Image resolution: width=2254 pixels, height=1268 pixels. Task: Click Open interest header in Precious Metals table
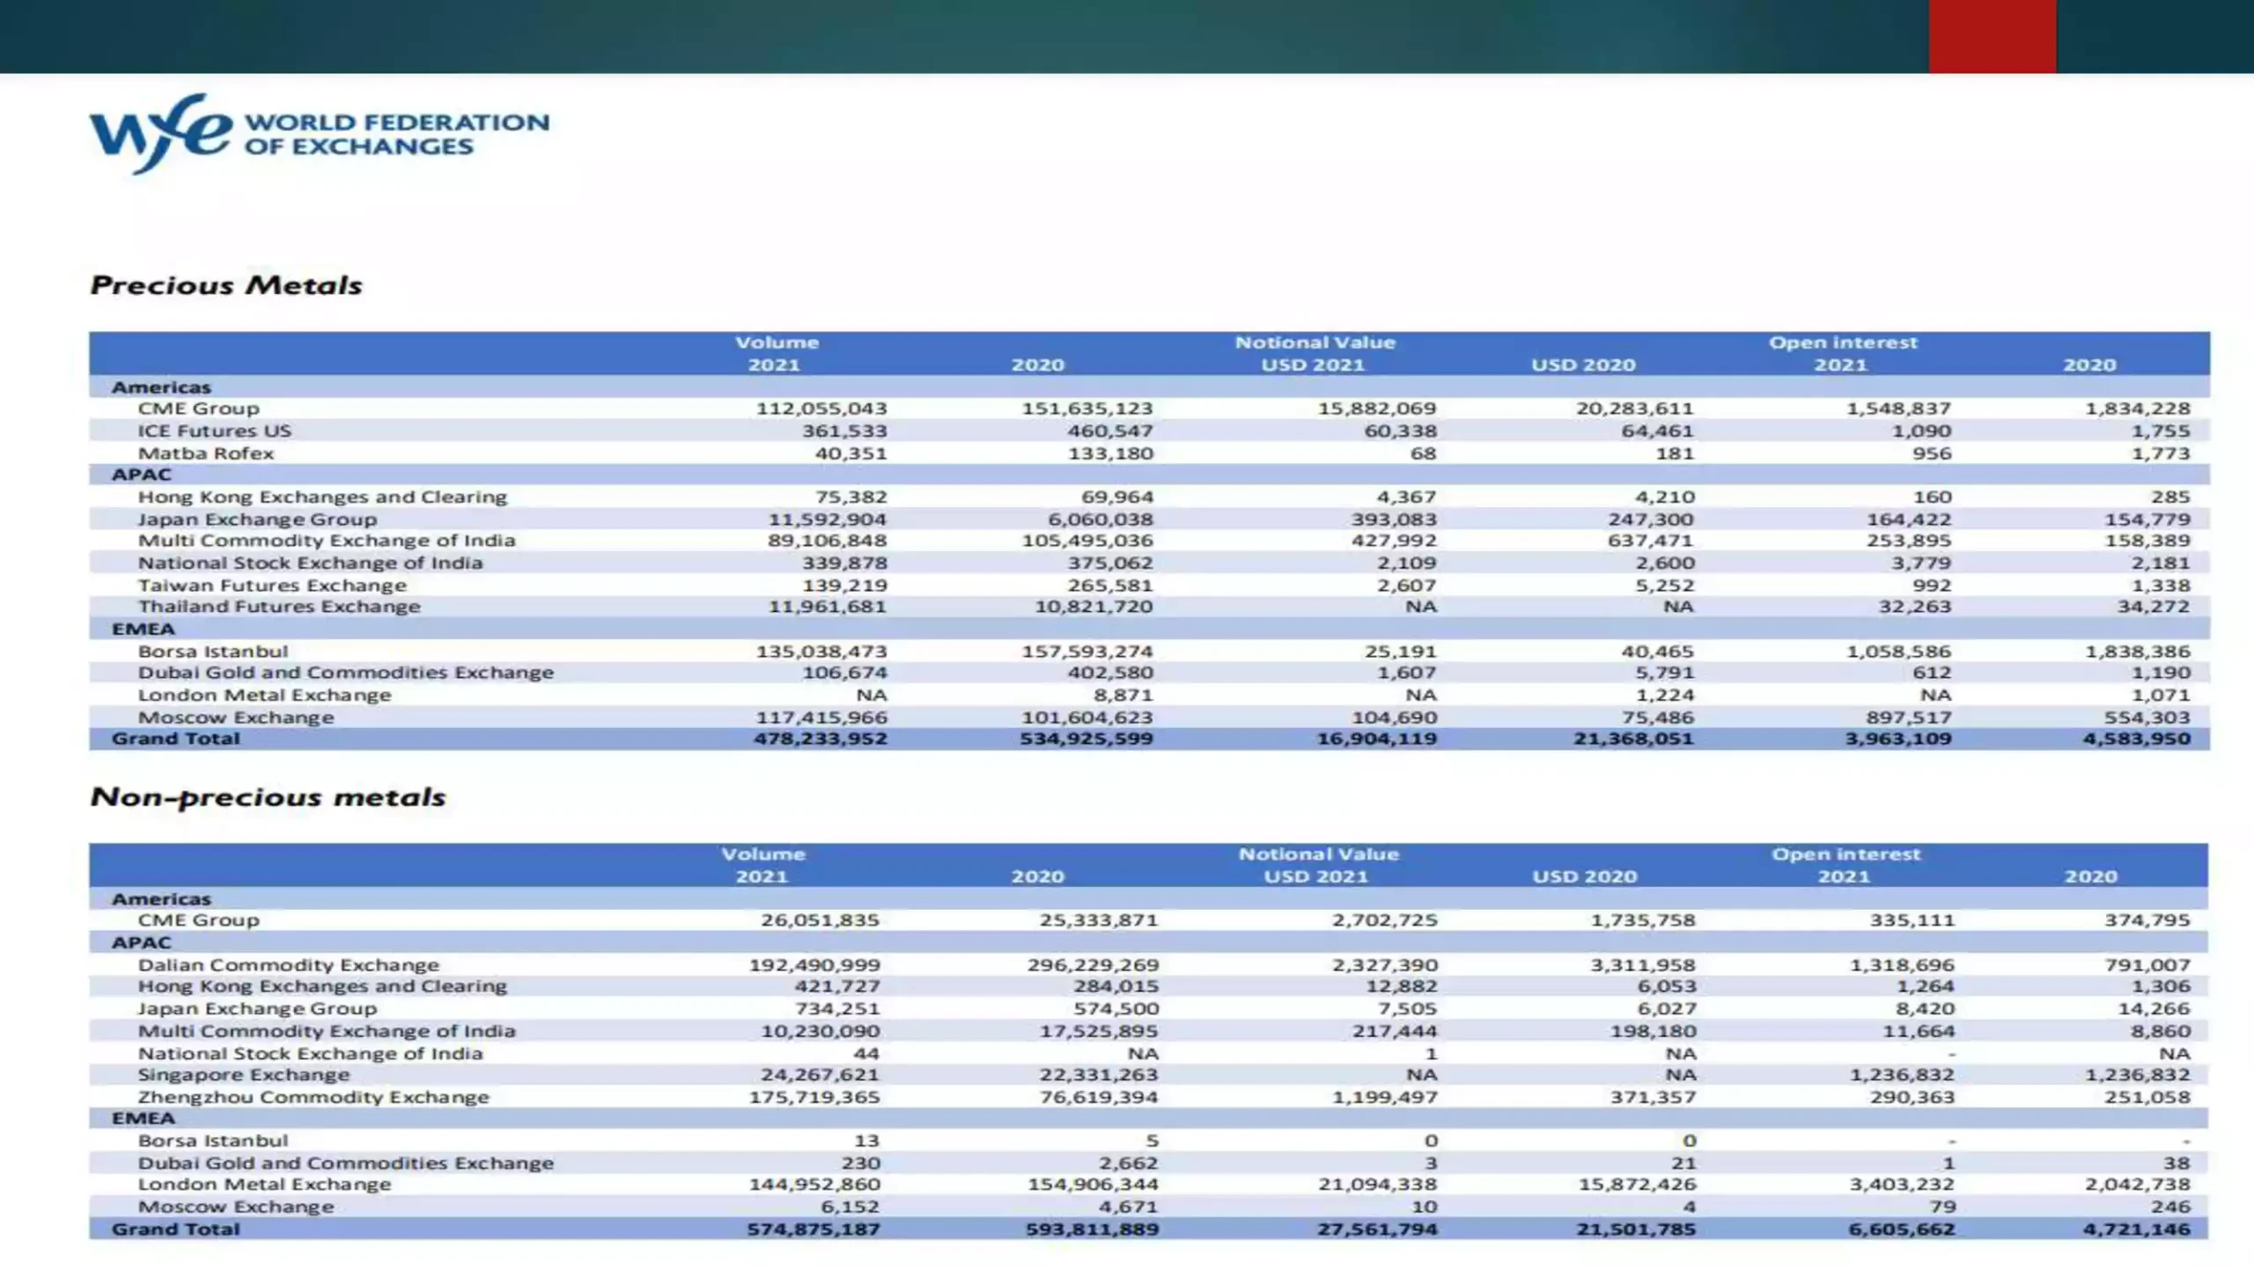[1843, 343]
